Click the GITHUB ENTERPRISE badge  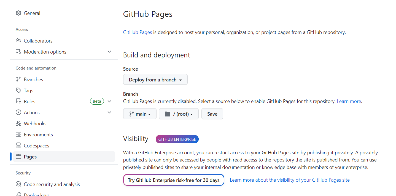pos(177,139)
